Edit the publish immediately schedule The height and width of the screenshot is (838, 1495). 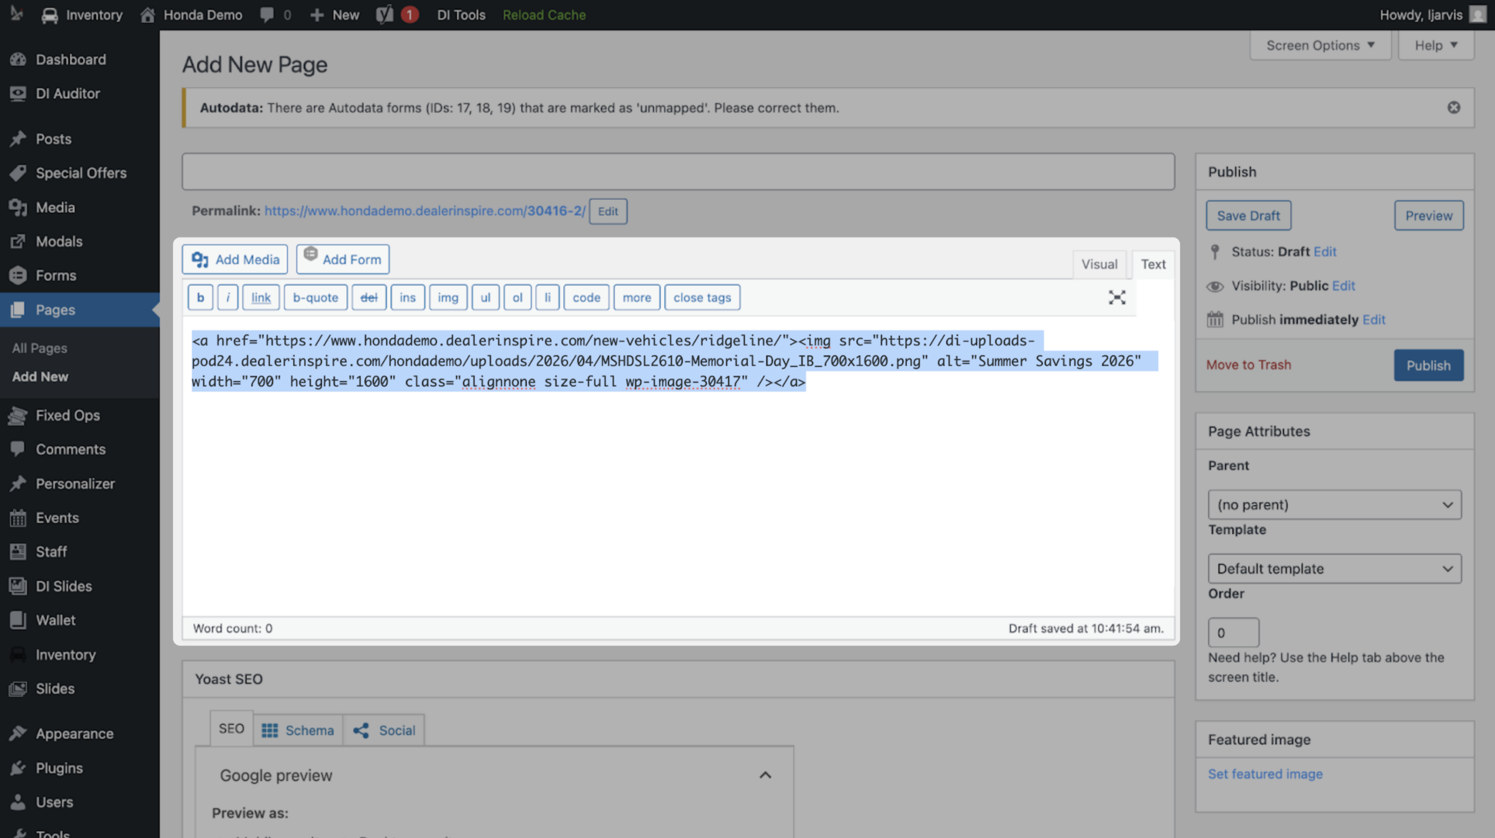[1374, 320]
